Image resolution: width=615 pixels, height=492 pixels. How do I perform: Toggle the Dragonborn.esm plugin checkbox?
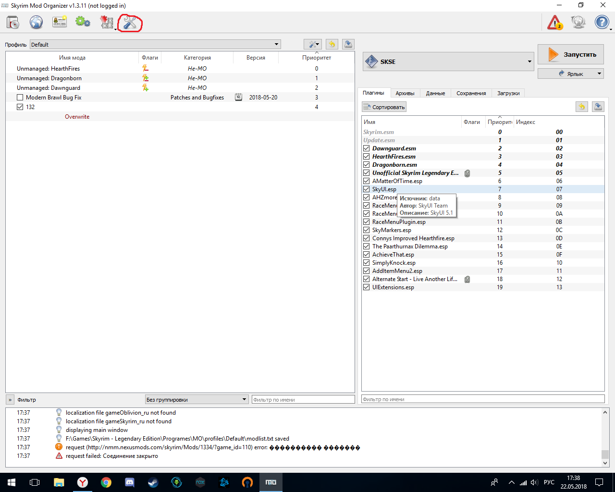(x=367, y=165)
